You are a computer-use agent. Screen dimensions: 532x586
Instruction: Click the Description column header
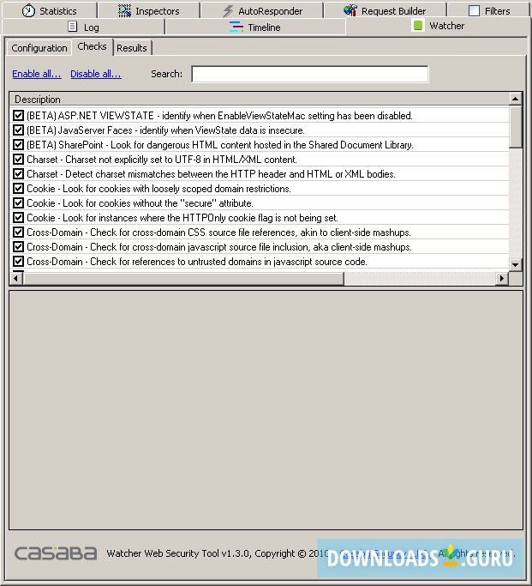[260, 99]
